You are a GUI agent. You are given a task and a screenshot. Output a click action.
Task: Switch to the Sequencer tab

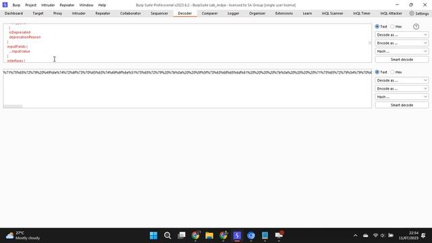[x=159, y=13]
